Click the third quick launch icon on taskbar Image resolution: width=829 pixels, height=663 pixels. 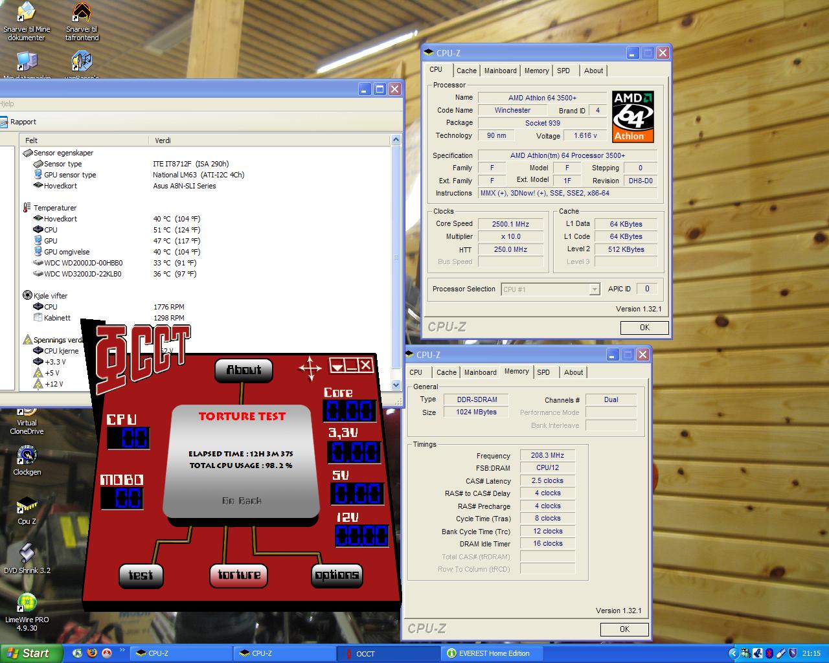click(x=107, y=653)
